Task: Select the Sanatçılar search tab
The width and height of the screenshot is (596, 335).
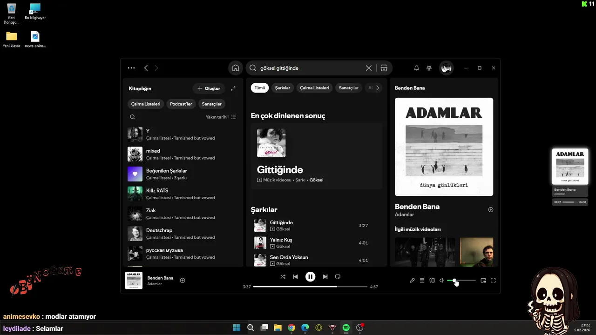Action: [x=349, y=88]
